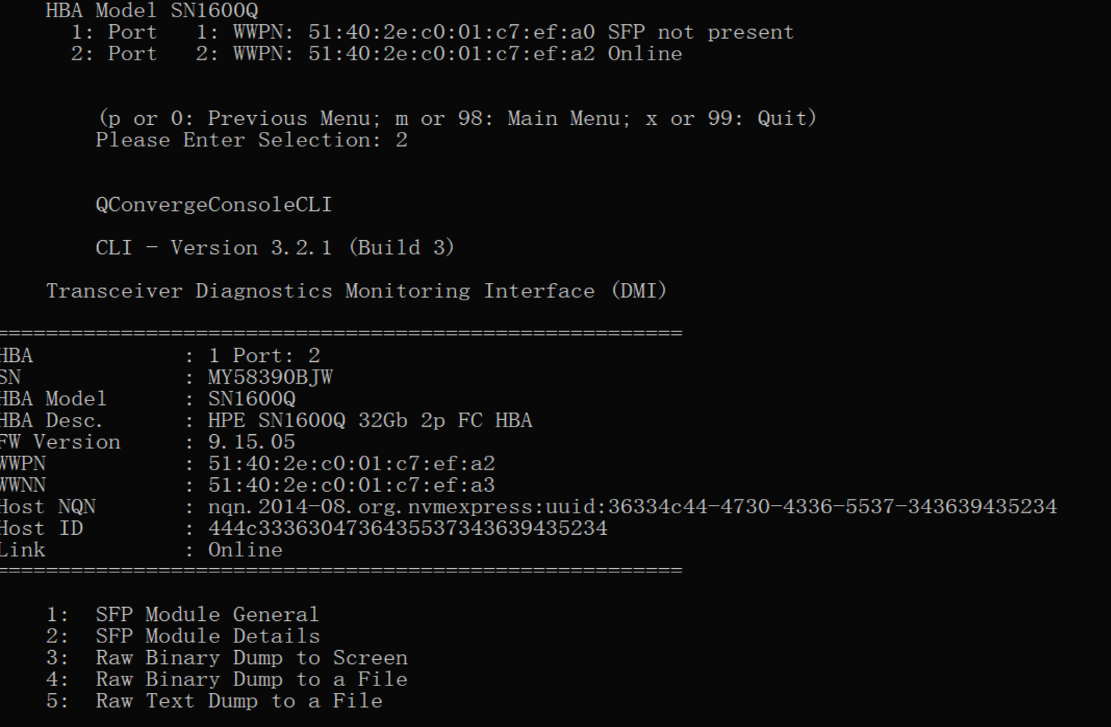Viewport: 1111px width, 727px height.
Task: Click the Link status Online value
Action: (245, 550)
